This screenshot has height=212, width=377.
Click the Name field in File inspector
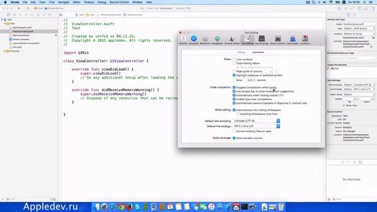pyautogui.click(x=359, y=24)
